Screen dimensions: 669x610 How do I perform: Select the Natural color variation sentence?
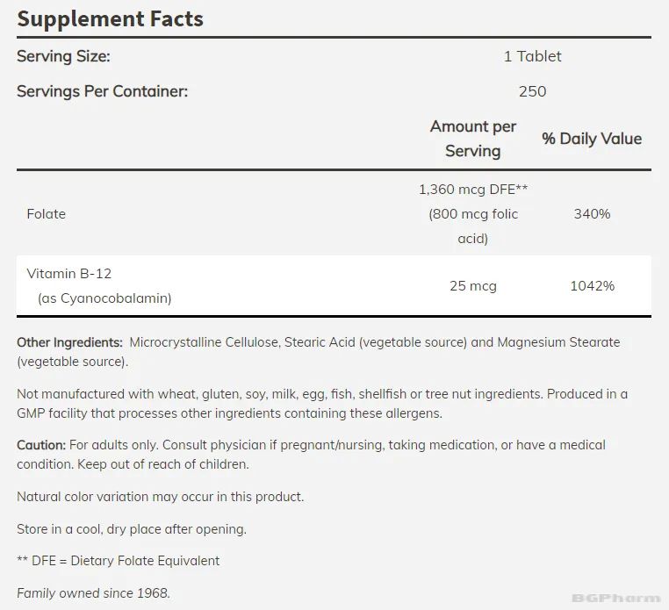[161, 497]
